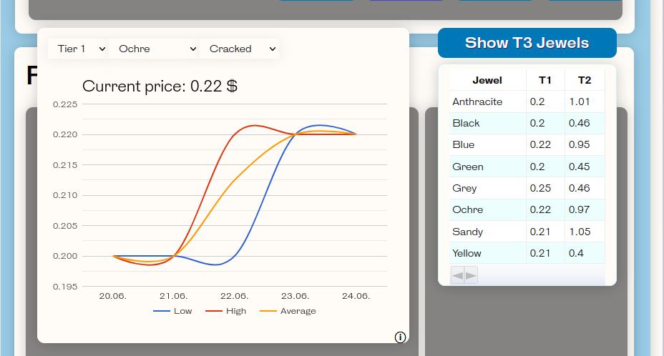Click the Blue jewel T2 price 0.95
The image size is (664, 356).
(580, 144)
